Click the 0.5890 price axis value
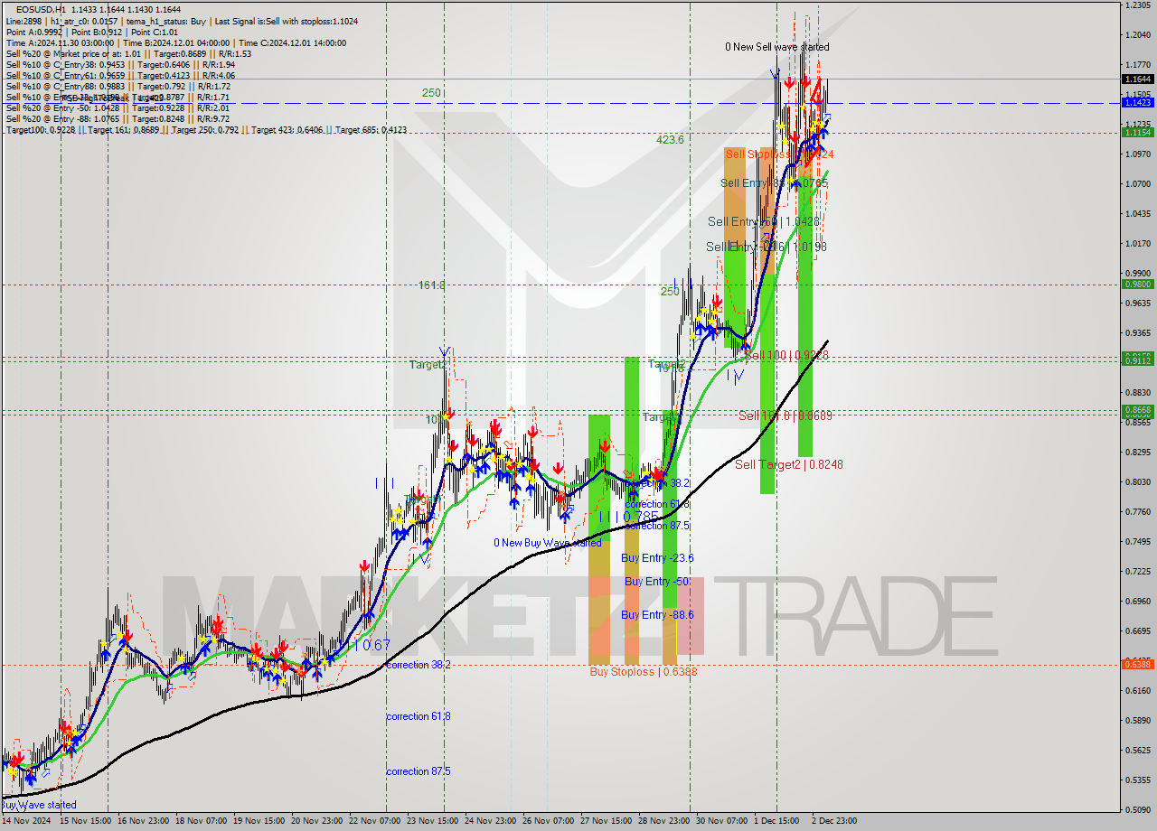 pos(1137,720)
